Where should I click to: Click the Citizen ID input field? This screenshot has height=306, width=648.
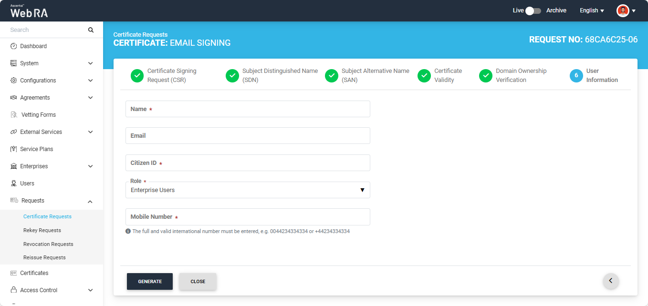click(x=247, y=163)
